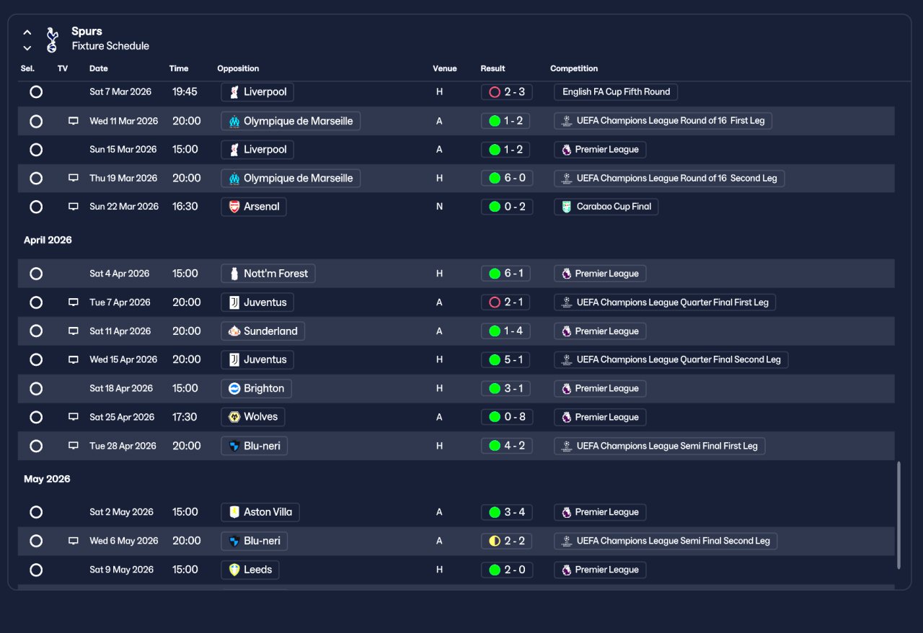Select the Sun 15 Mar Liverpool fixture radio
Image resolution: width=923 pixels, height=633 pixels.
tap(36, 150)
